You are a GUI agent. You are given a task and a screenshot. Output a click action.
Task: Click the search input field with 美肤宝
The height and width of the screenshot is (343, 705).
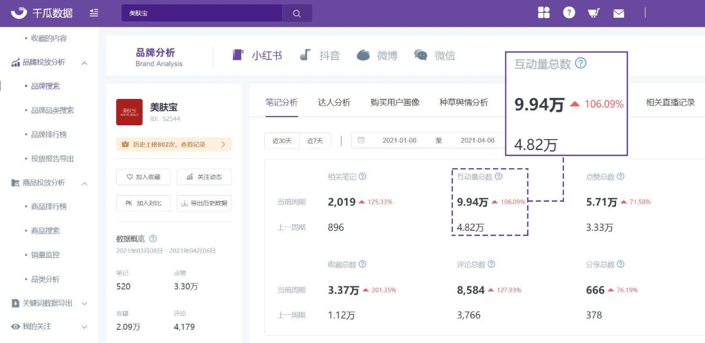(x=202, y=13)
